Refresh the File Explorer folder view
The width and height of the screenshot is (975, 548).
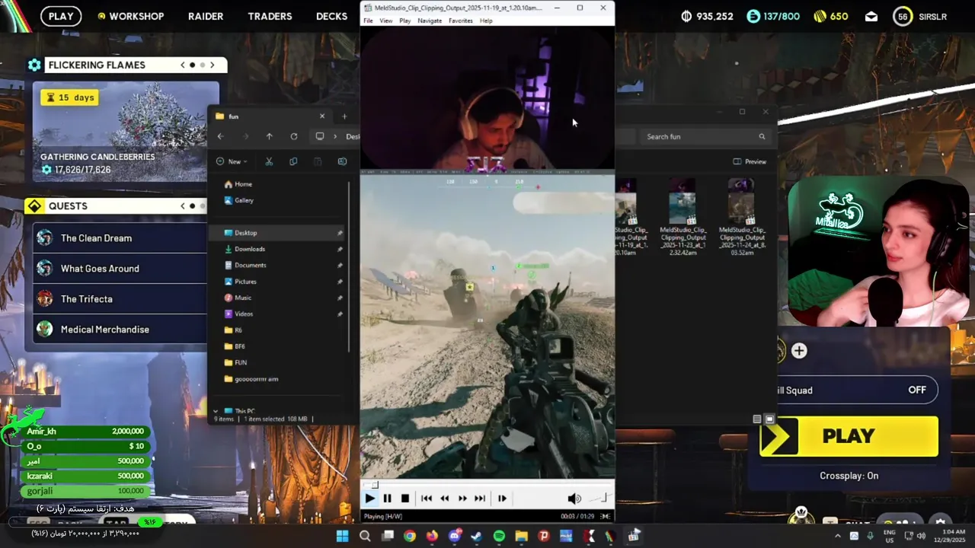coord(294,136)
